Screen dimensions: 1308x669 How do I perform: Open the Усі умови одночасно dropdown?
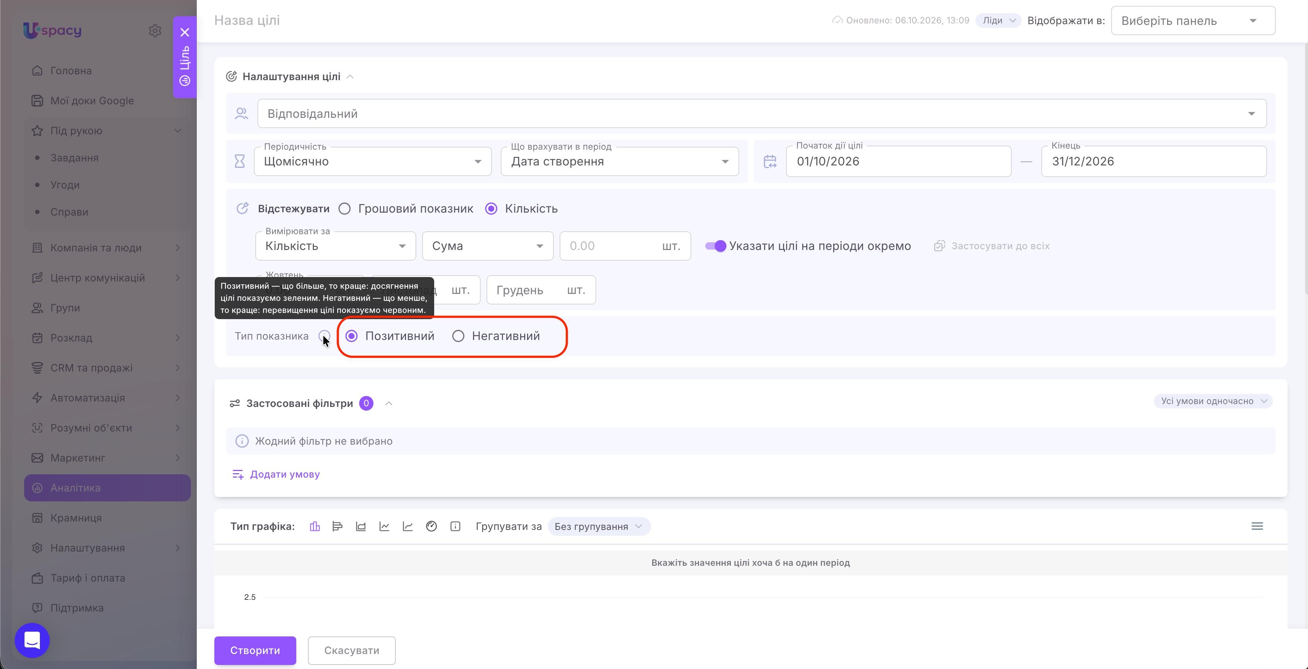pos(1213,401)
